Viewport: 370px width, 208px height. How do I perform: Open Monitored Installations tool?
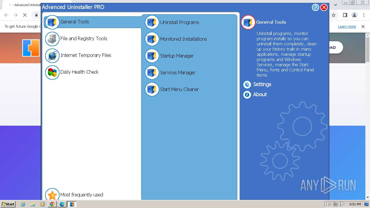[183, 39]
